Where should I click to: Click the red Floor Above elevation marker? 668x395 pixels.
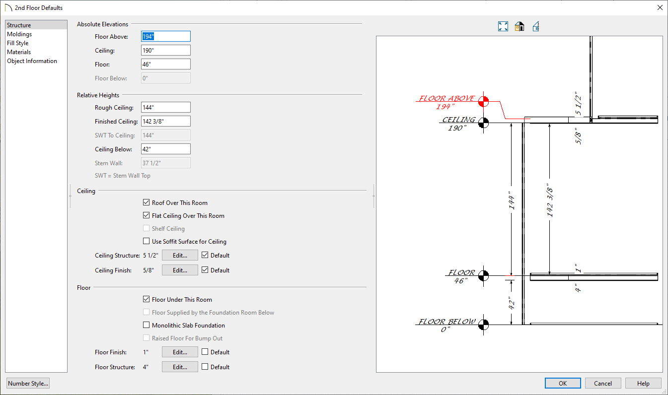coord(483,102)
